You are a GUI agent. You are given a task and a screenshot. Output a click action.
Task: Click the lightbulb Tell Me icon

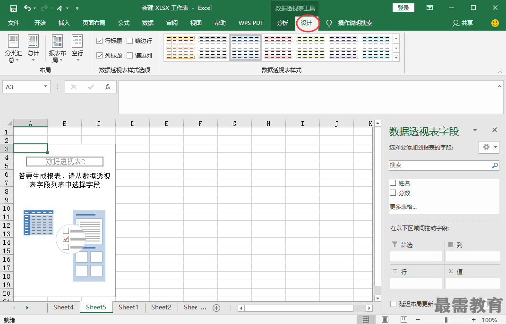click(x=329, y=23)
